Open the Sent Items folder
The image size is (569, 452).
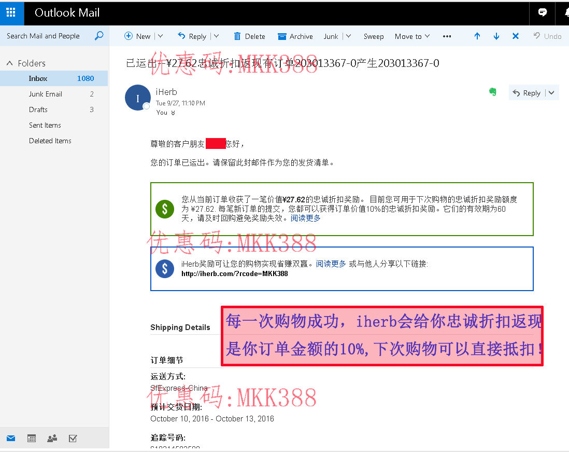click(x=54, y=125)
